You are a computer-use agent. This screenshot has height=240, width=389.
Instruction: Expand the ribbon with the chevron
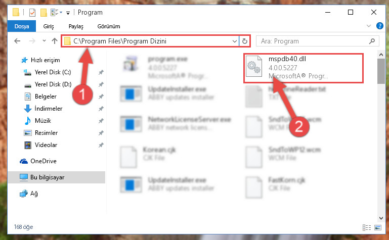point(369,26)
